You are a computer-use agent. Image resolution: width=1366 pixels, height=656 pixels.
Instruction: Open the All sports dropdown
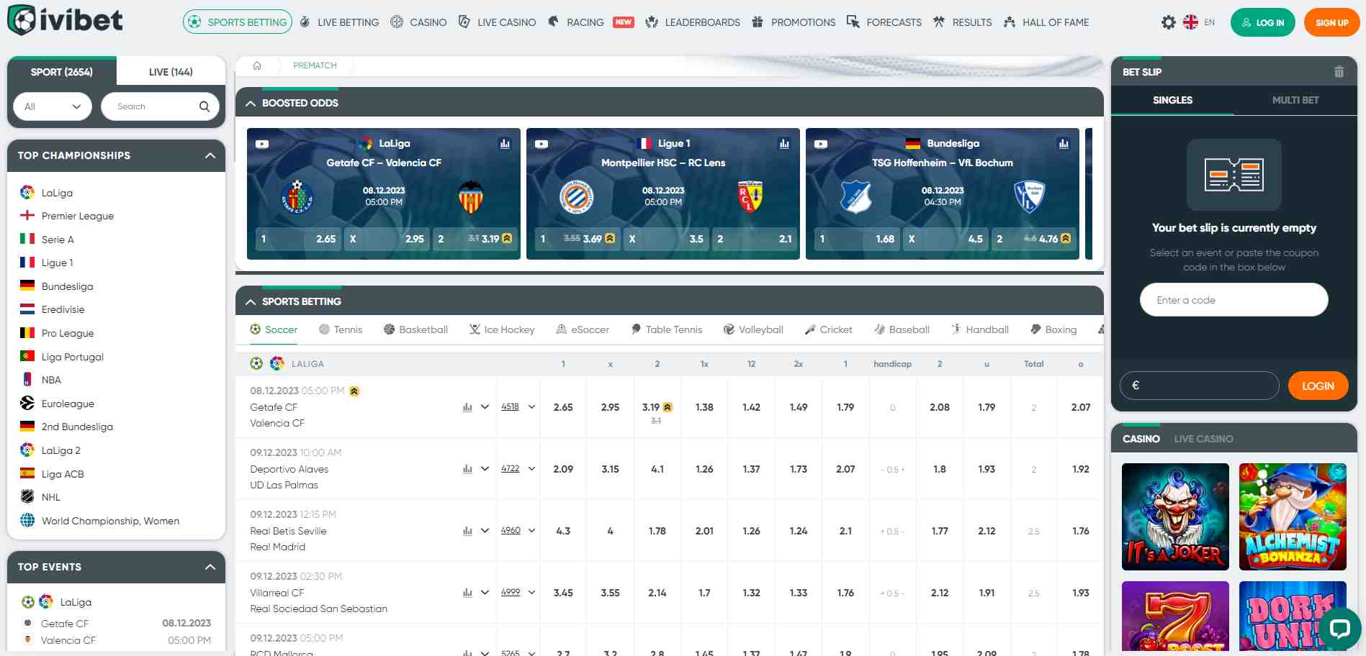[53, 106]
